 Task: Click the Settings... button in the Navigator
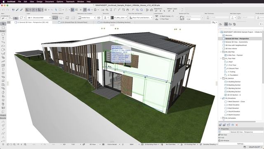point(240,144)
